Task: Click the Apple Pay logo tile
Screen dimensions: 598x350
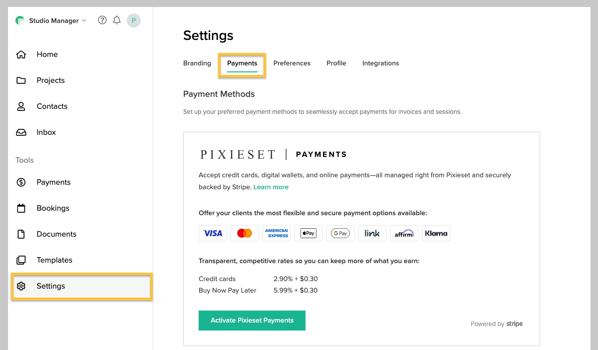Action: pos(308,233)
